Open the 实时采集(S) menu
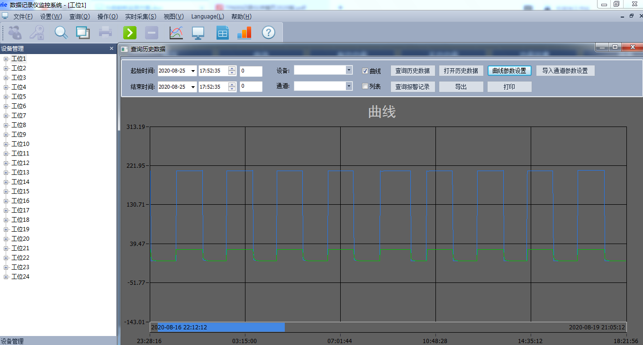643x345 pixels. click(x=140, y=17)
